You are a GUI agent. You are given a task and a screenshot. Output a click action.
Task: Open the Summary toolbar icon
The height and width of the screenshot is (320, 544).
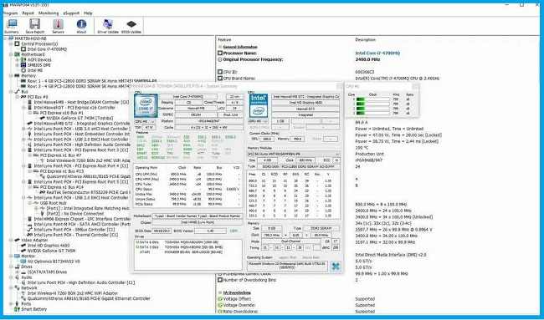(12, 26)
